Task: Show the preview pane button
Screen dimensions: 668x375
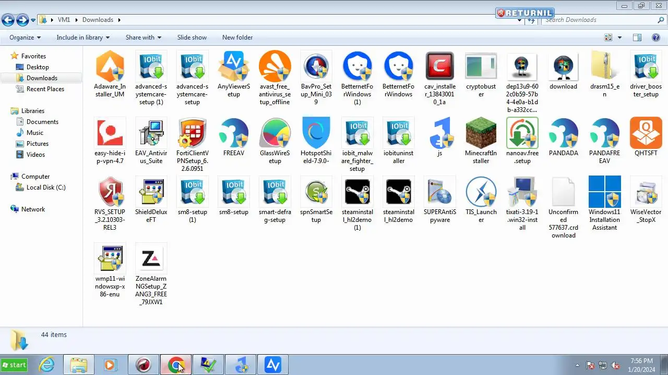Action: pos(637,37)
